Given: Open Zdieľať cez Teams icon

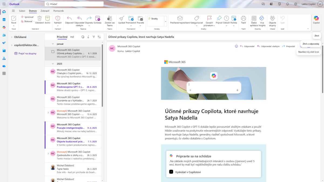Looking at the screenshot, I should coord(110,18).
